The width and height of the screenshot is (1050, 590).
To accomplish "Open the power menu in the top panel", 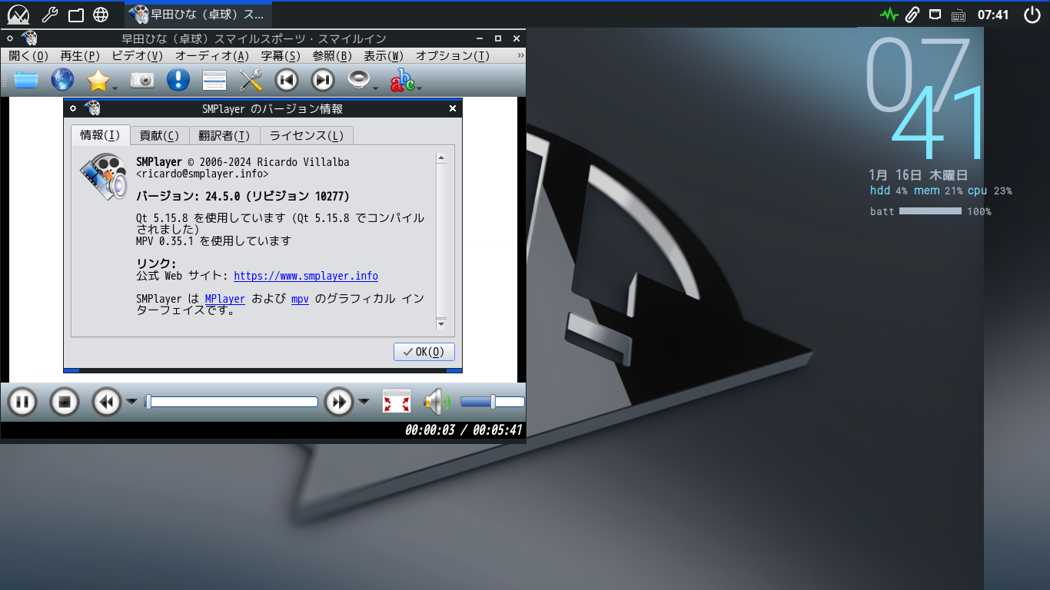I will [x=1032, y=14].
